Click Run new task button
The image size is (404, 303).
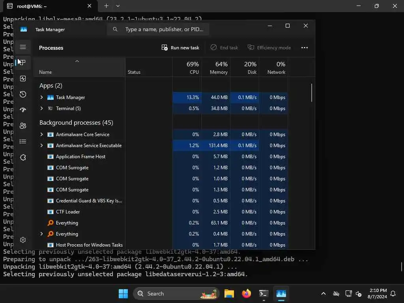[180, 48]
